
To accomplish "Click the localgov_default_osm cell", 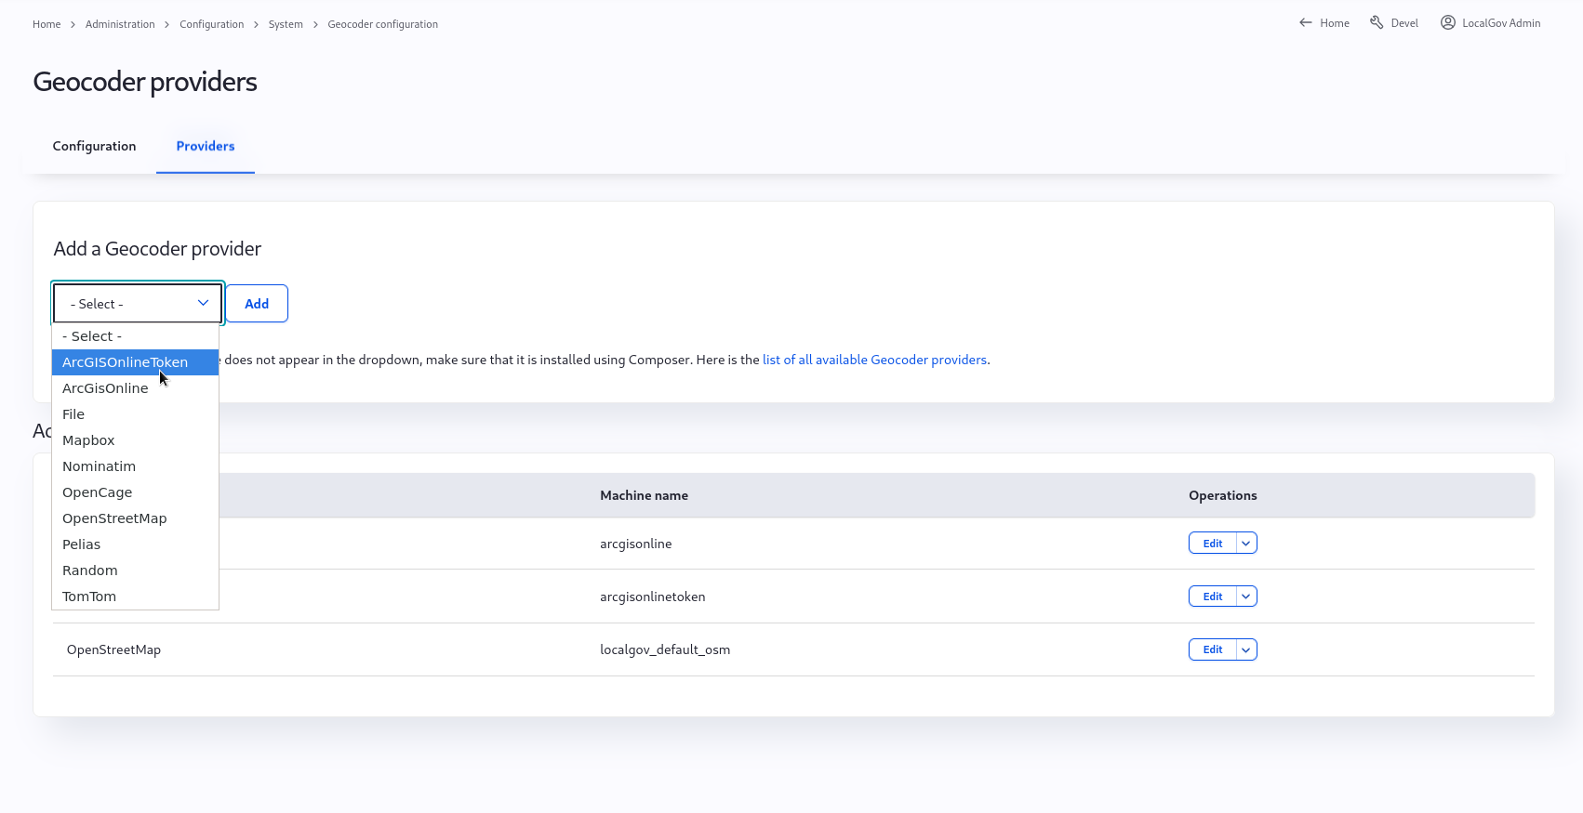I will pyautogui.click(x=665, y=649).
